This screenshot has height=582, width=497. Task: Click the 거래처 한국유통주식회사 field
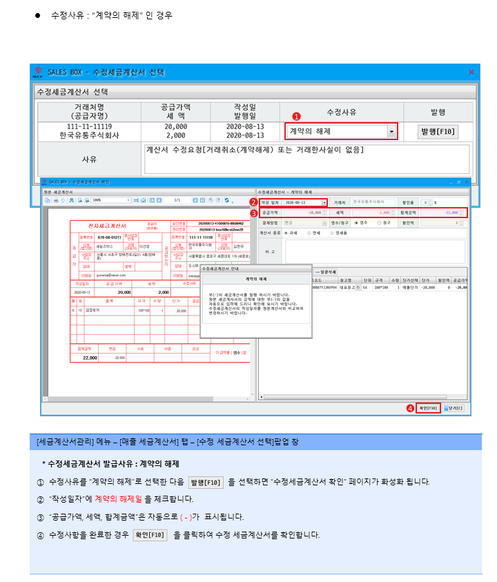point(373,202)
